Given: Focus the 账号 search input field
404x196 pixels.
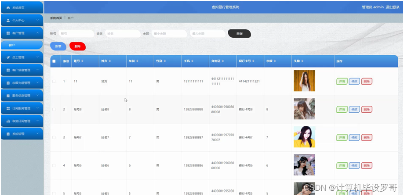Looking at the screenshot, I should coord(76,34).
